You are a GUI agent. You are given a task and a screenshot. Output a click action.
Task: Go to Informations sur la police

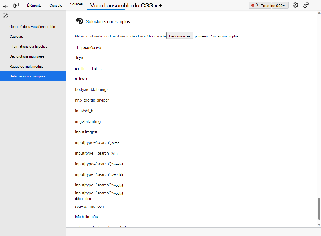click(33, 46)
